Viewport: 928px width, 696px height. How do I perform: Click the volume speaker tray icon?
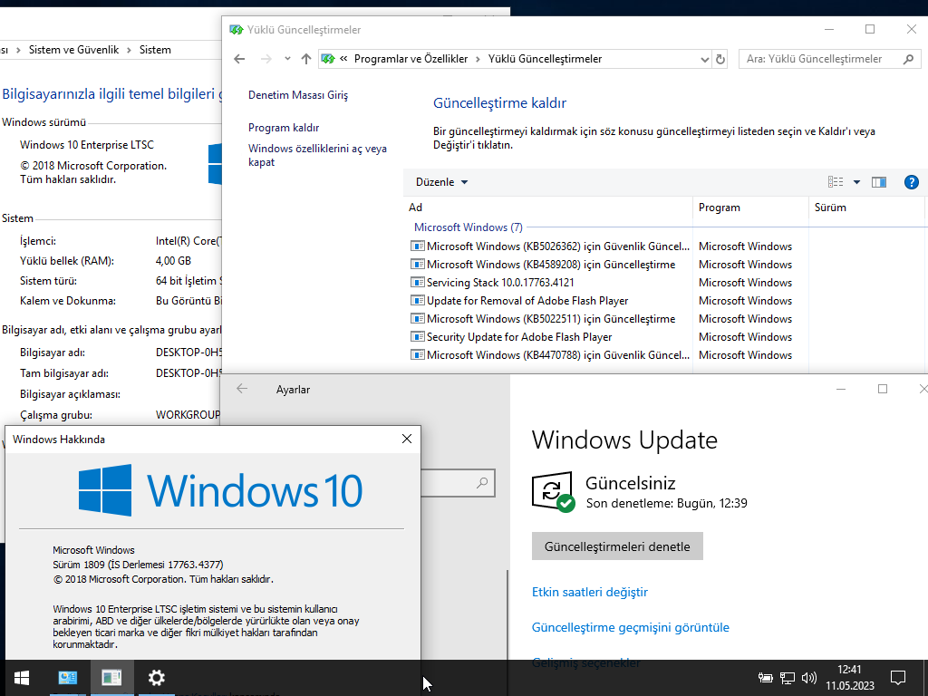tap(808, 678)
